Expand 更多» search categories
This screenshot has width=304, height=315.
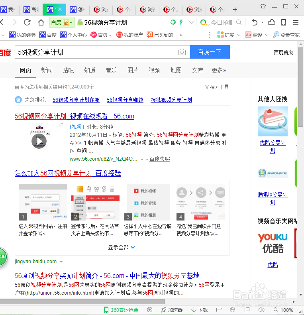(219, 70)
